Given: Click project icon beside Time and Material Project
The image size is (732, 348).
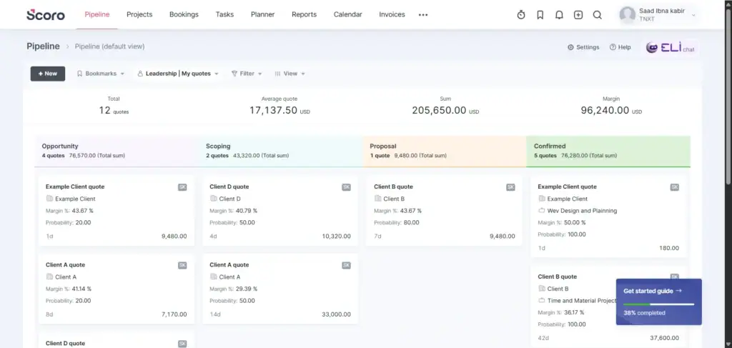Looking at the screenshot, I should coord(542,300).
